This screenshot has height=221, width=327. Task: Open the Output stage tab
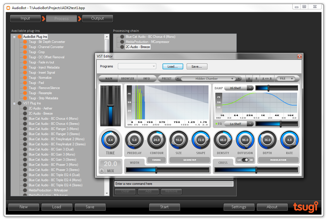point(97,18)
